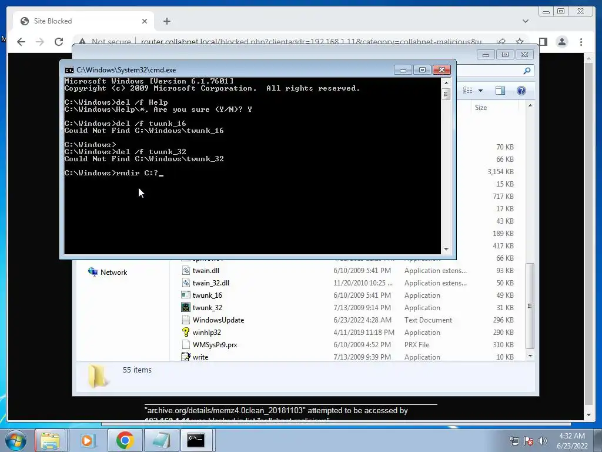Reload the page in Chrome

click(59, 42)
